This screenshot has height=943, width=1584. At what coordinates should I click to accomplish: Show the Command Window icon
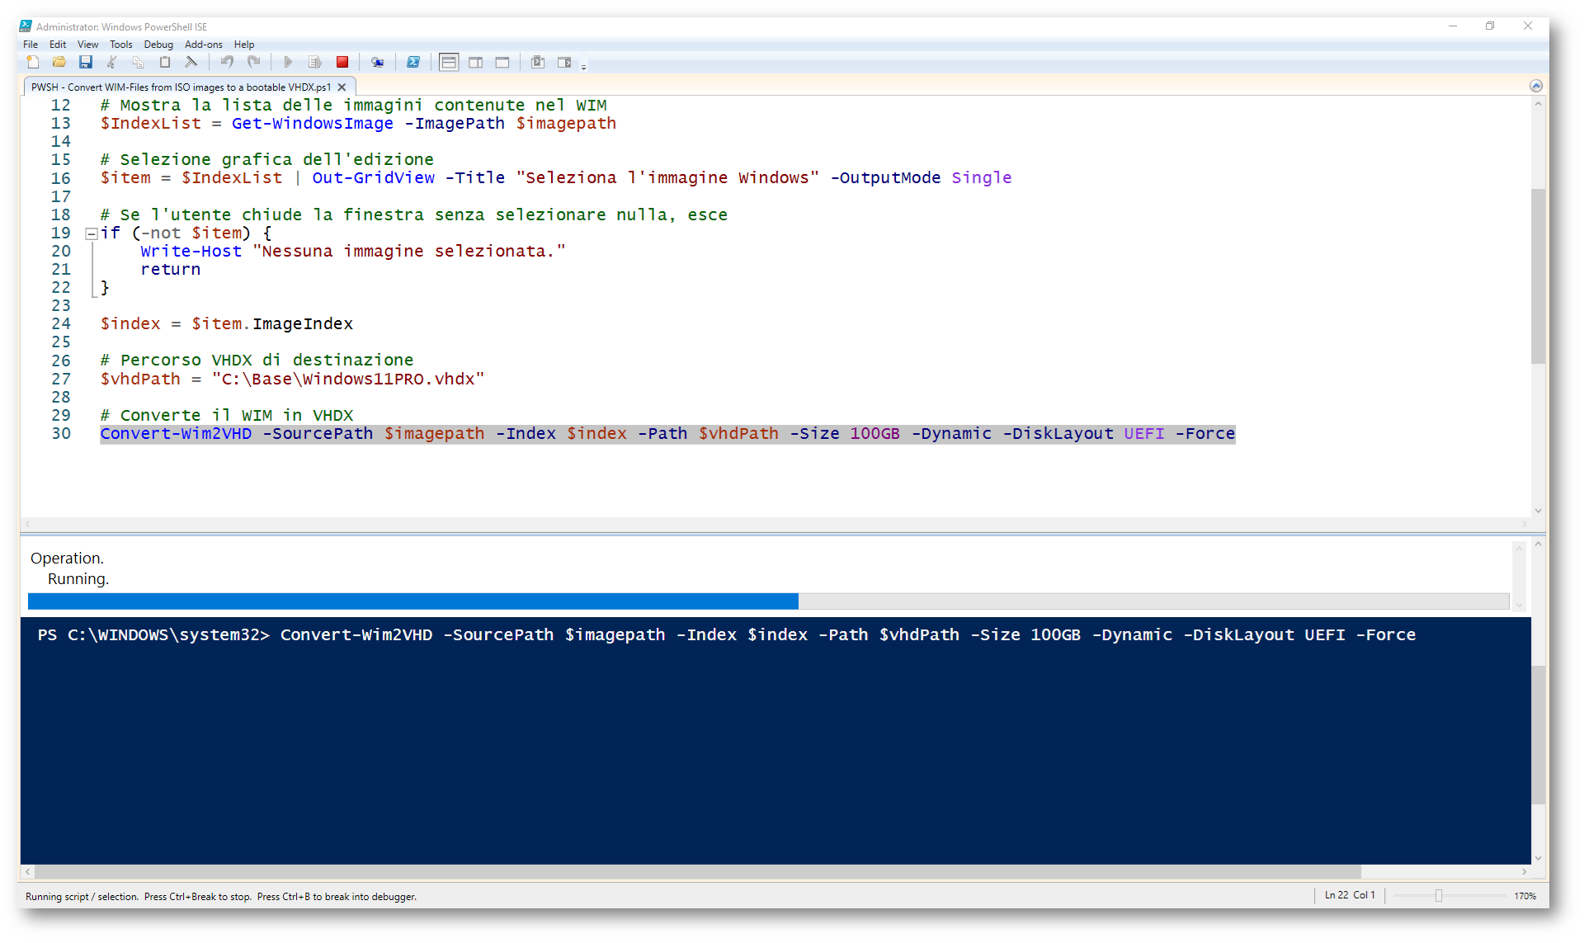click(538, 62)
